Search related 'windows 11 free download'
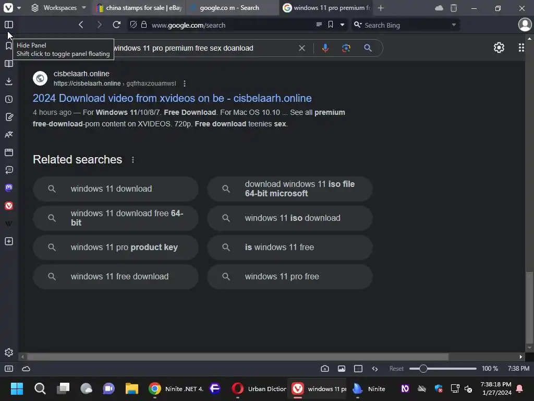 pos(115,277)
